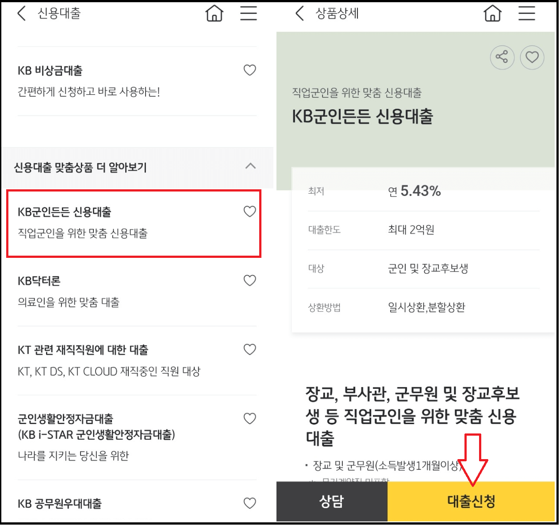
Task: Collapse the 신용대출 맞춤상품 더 알아보기 section
Action: (x=250, y=167)
